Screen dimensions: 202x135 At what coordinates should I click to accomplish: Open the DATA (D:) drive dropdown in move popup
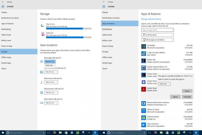tap(164, 84)
